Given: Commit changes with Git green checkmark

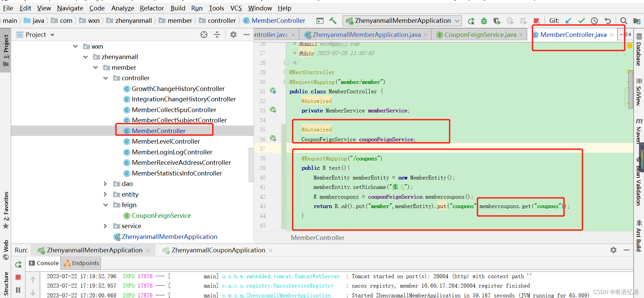Looking at the screenshot, I should pos(581,21).
